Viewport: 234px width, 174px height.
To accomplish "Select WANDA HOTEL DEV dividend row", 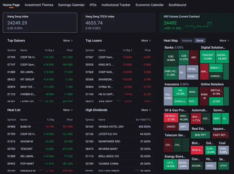I will tap(118, 127).
